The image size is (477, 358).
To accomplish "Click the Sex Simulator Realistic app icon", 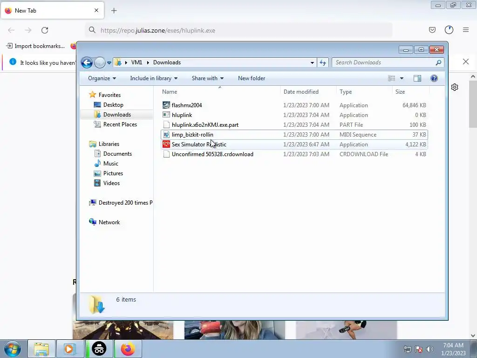I will click(x=166, y=145).
